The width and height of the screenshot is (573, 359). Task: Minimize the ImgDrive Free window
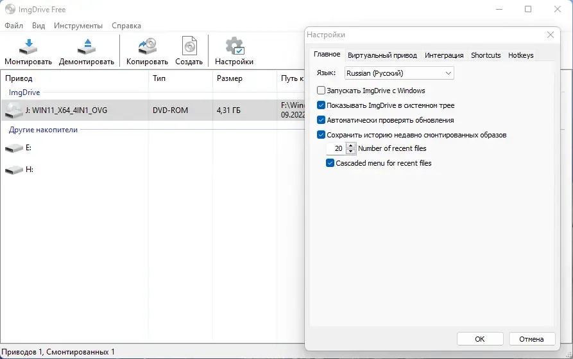pos(499,9)
